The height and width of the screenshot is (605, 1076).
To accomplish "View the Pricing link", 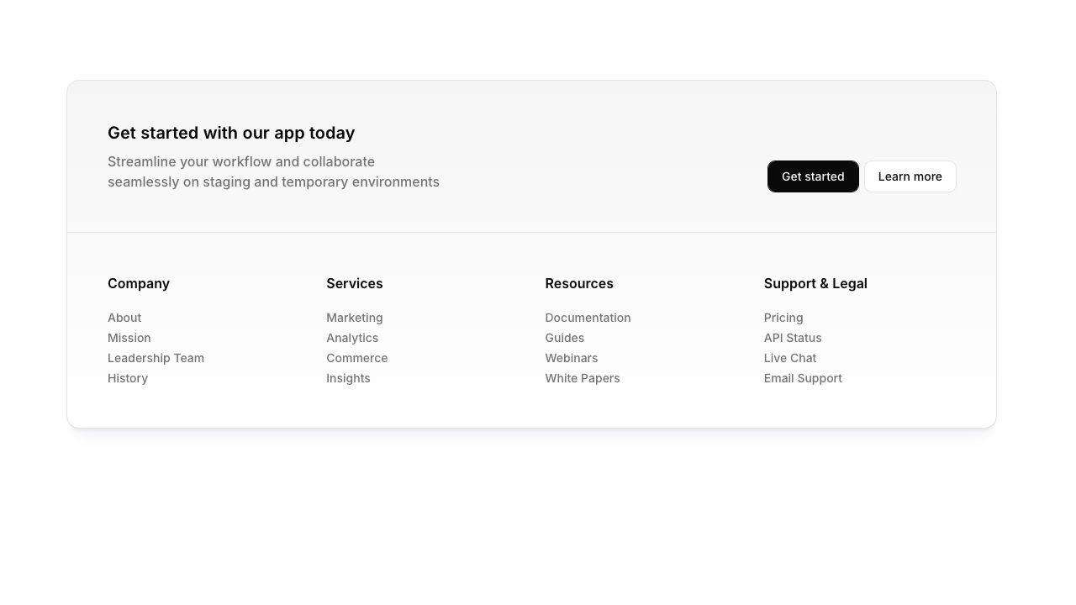I will tap(783, 318).
